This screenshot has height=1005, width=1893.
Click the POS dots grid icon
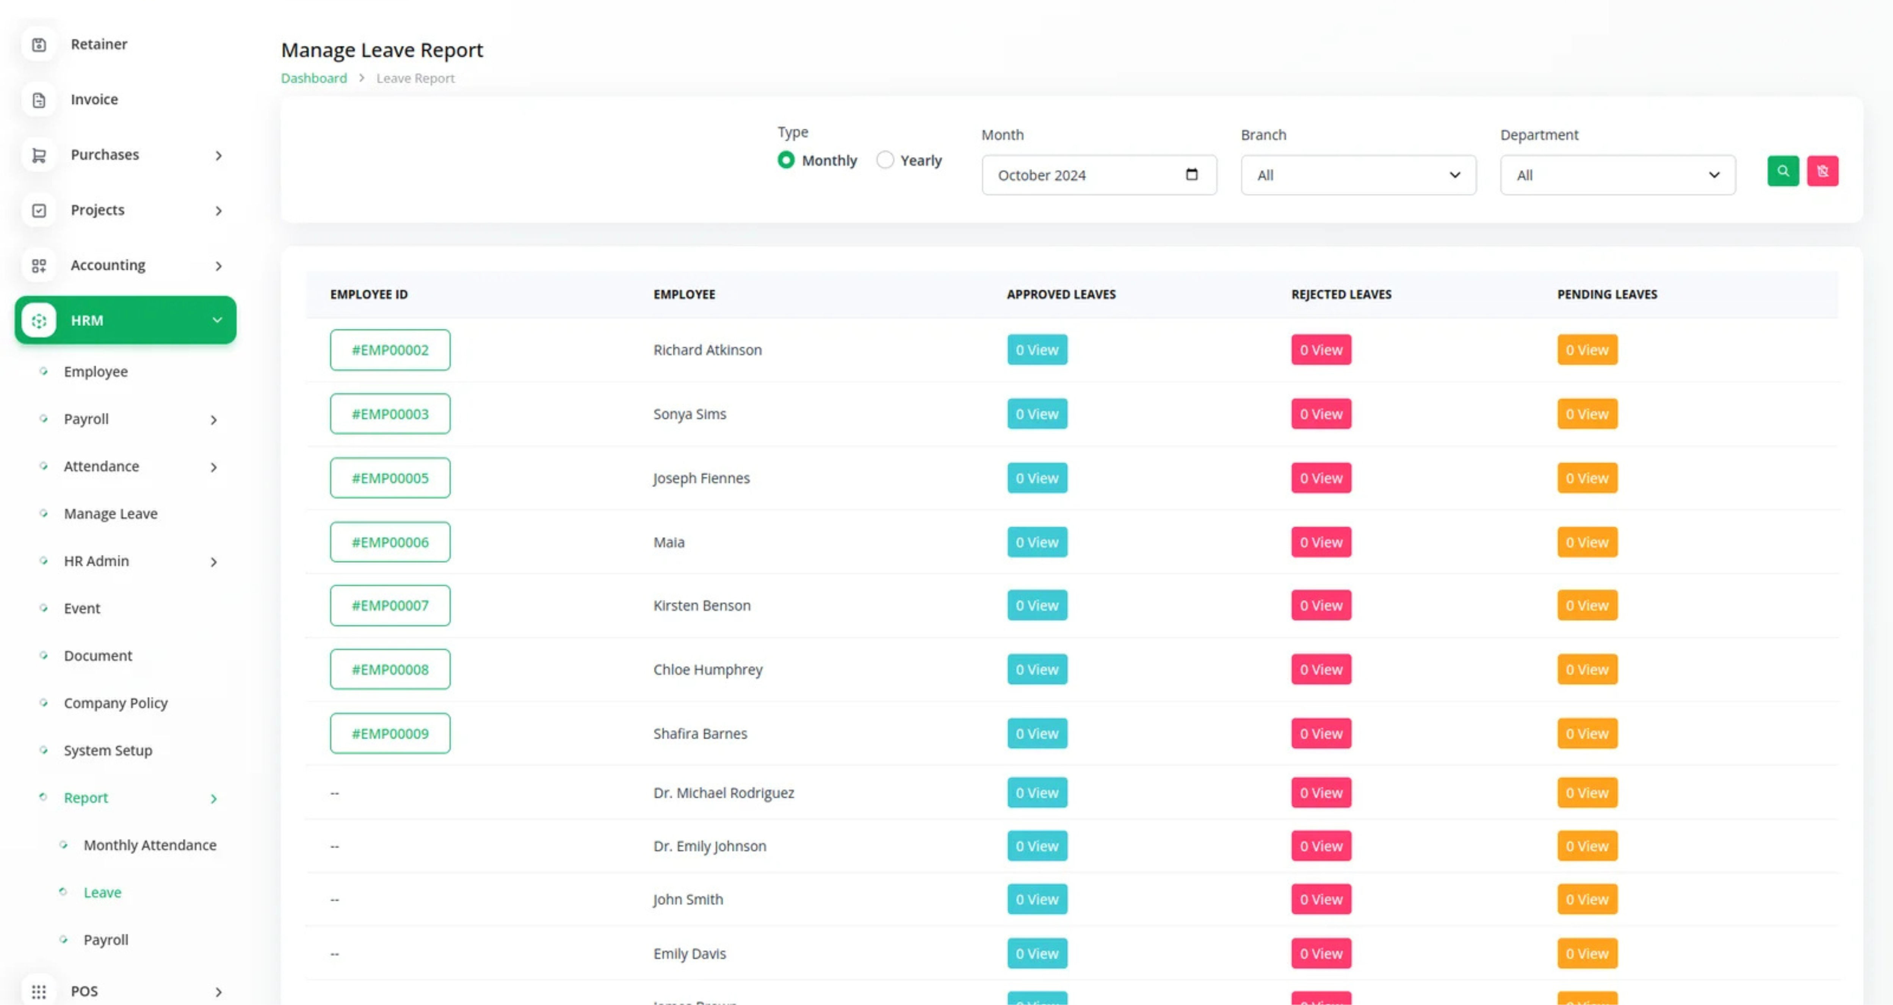pyautogui.click(x=39, y=991)
